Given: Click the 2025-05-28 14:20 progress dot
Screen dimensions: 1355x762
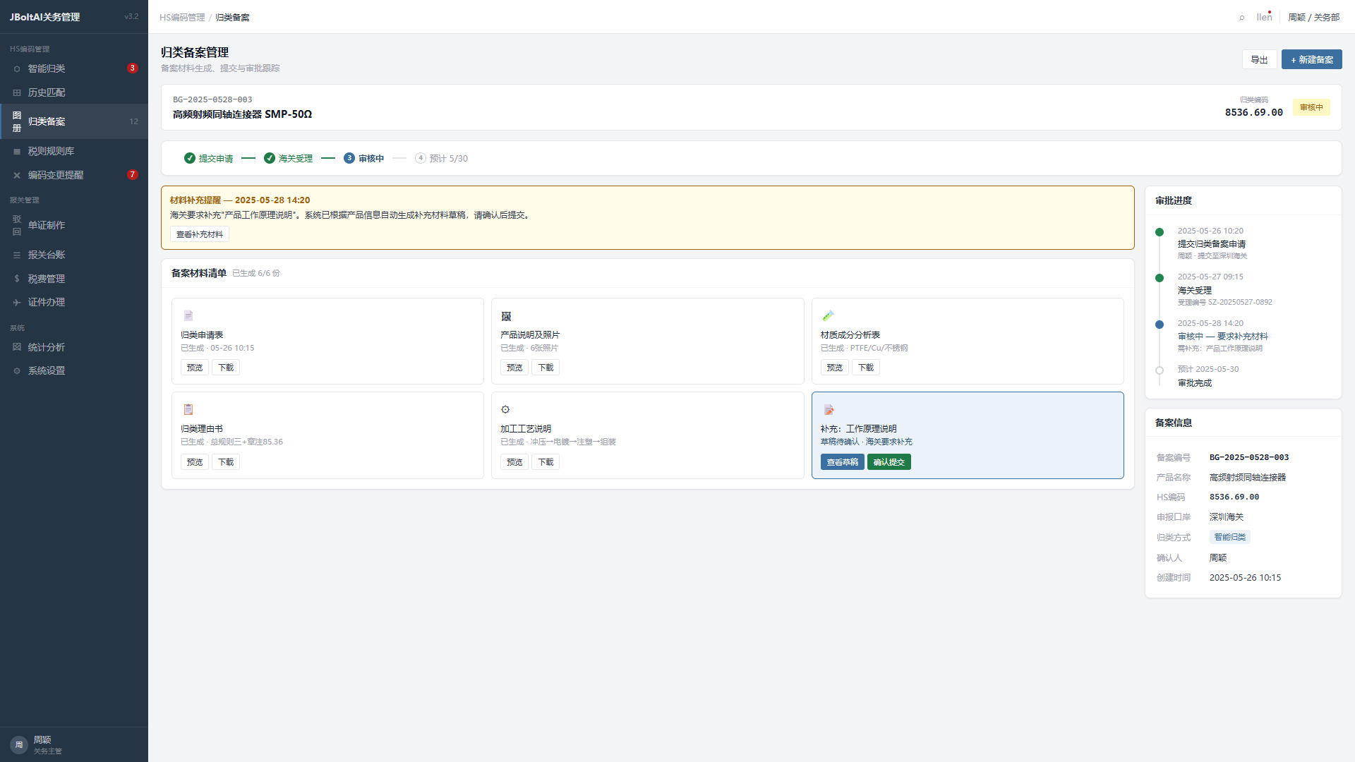Looking at the screenshot, I should pos(1160,325).
